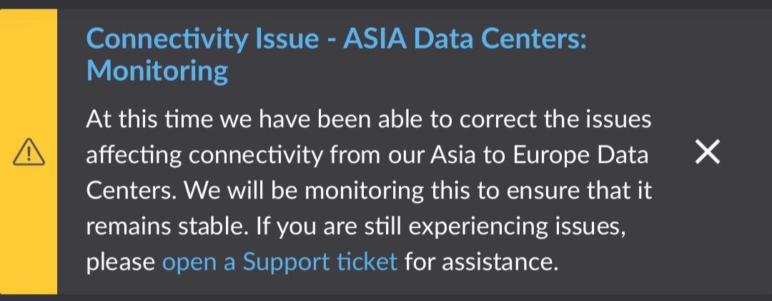Follow the 'open a Support ticket' link
The image size is (772, 301).
click(279, 262)
